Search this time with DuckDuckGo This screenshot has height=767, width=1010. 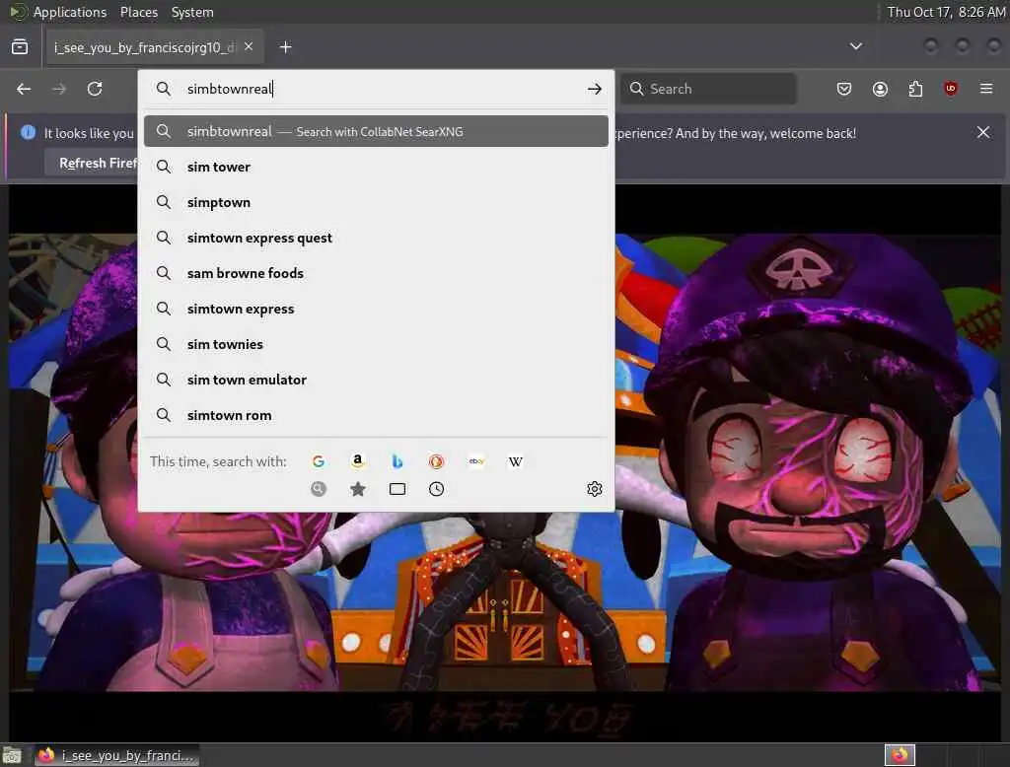(436, 461)
